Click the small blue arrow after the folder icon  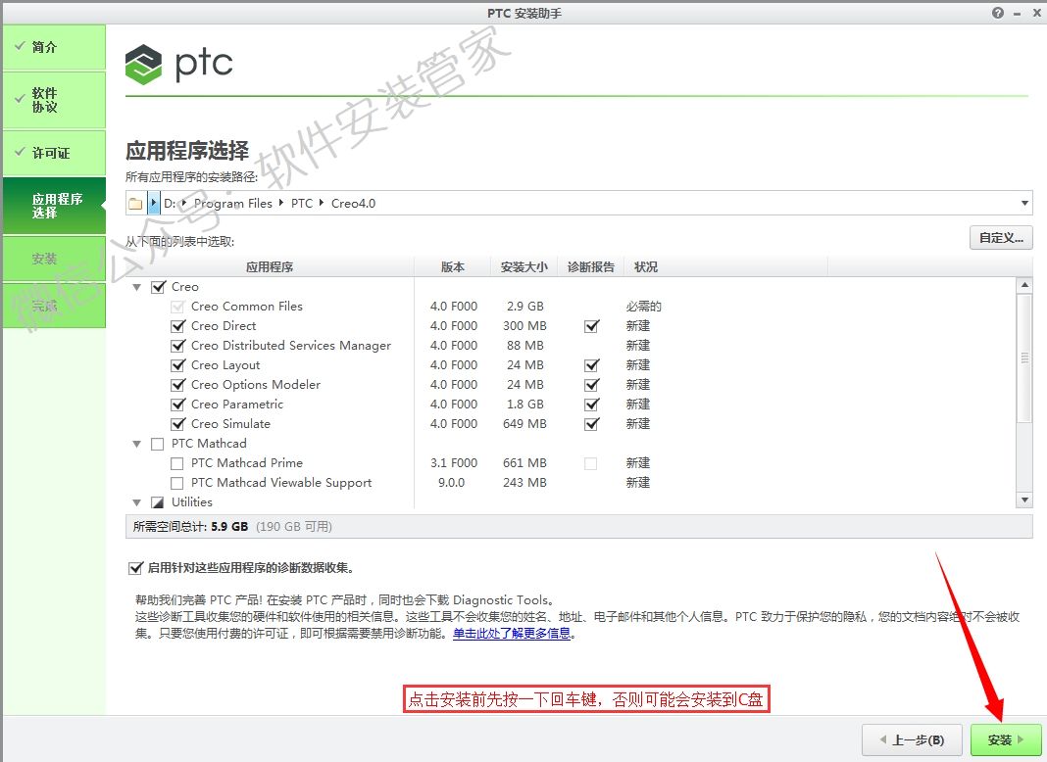(x=152, y=203)
